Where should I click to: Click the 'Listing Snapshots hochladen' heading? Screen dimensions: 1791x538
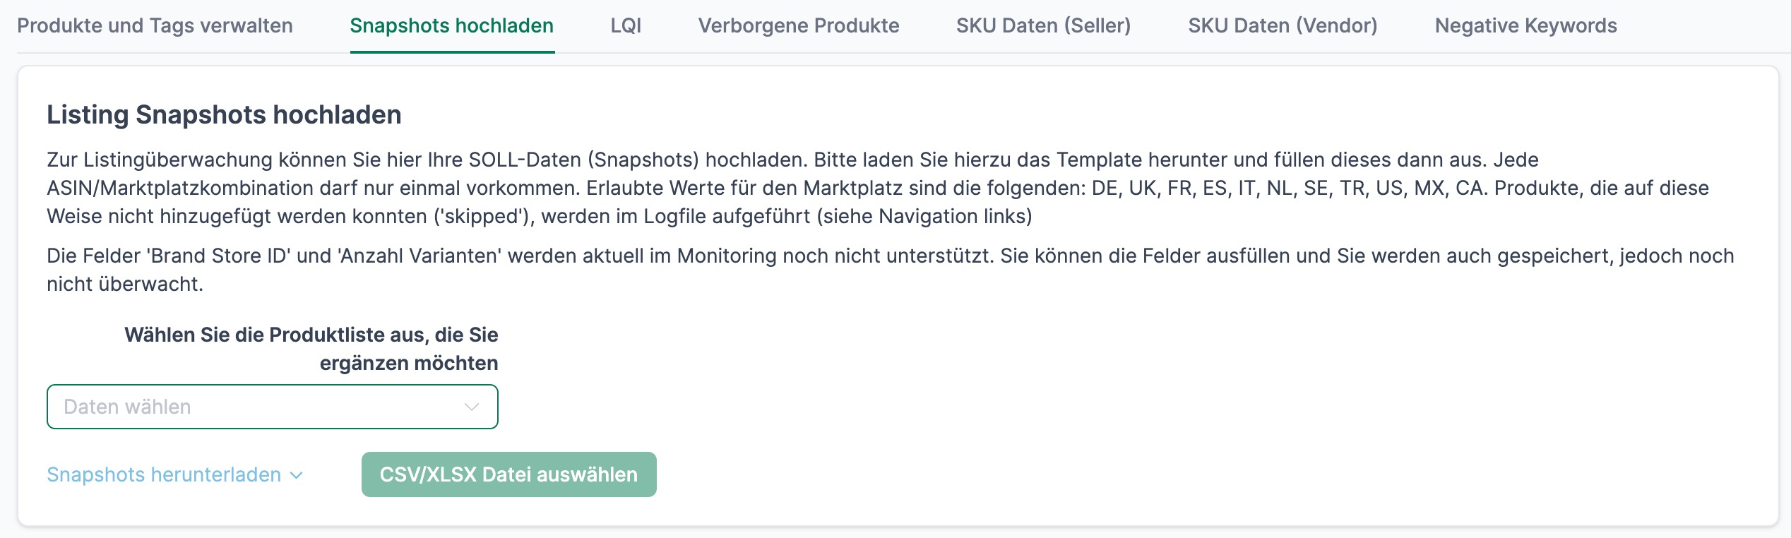coord(224,114)
